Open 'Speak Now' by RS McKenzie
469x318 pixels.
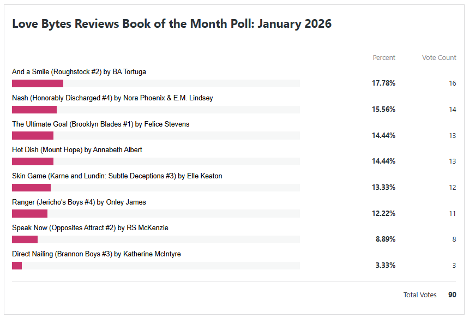(x=90, y=227)
